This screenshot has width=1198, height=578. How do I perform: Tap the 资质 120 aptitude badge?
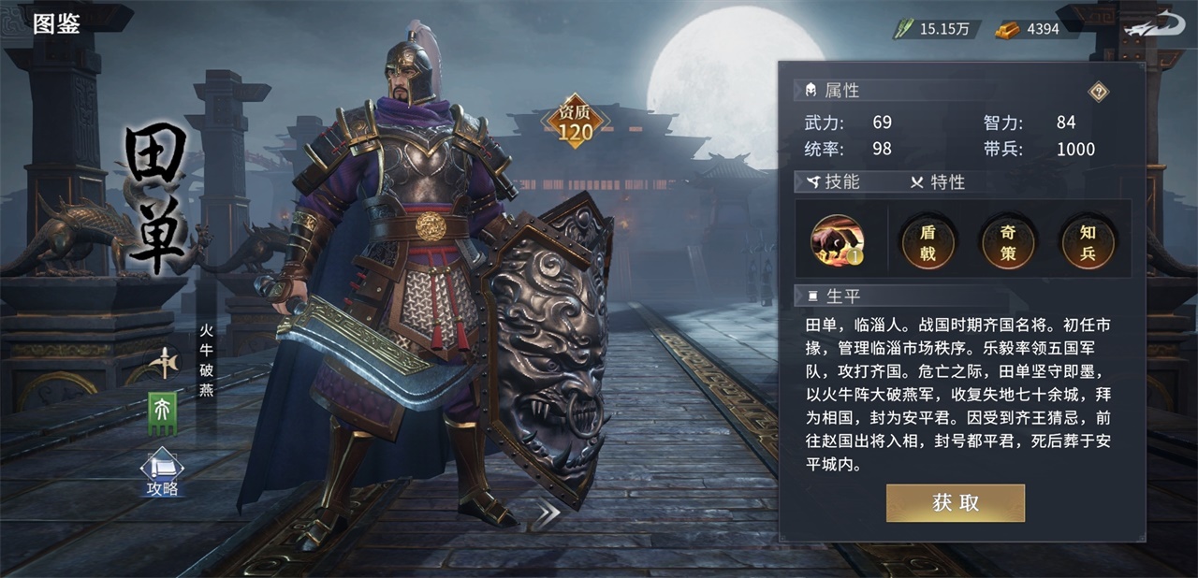click(576, 123)
